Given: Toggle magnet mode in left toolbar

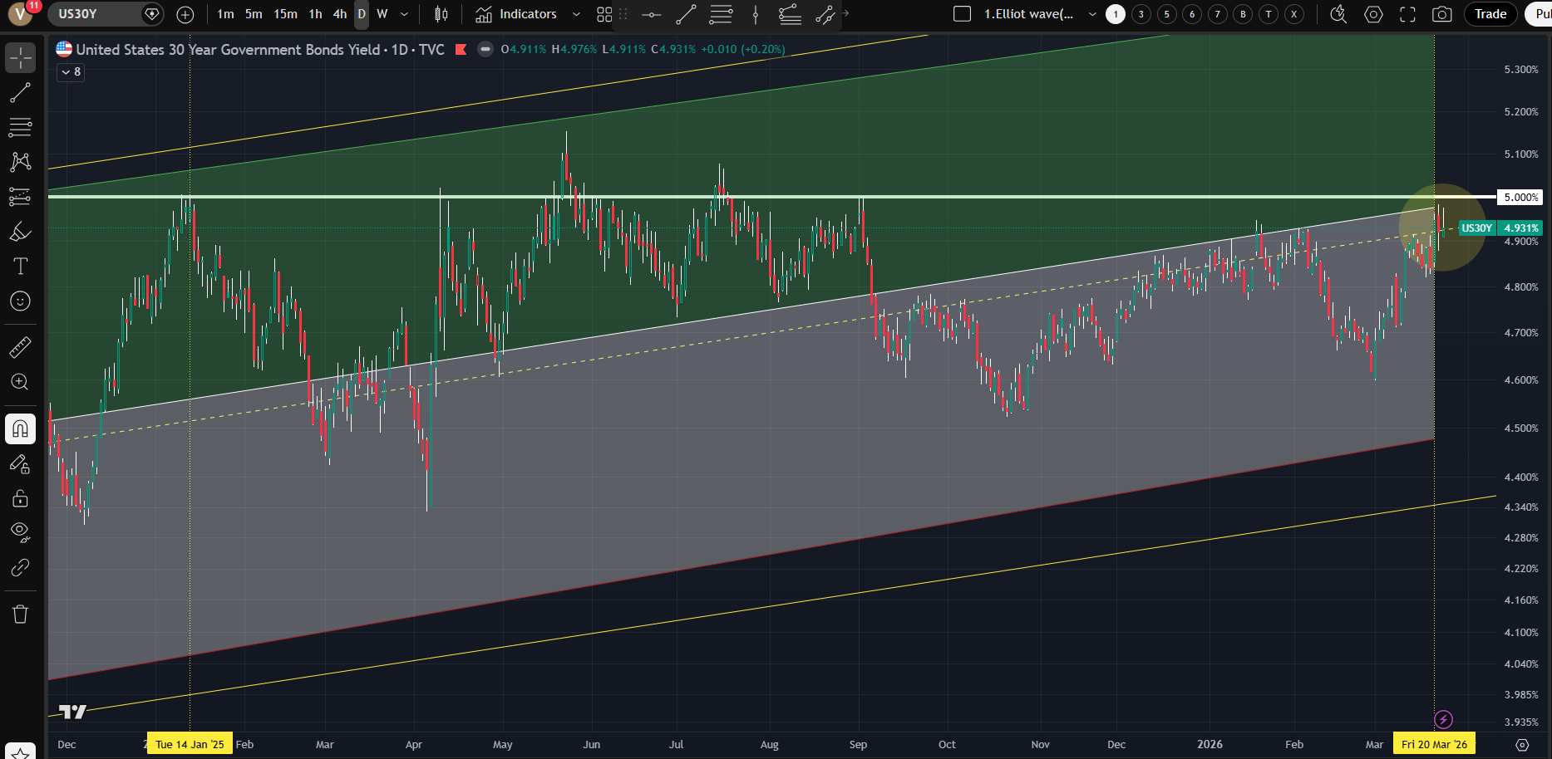Looking at the screenshot, I should coord(20,429).
